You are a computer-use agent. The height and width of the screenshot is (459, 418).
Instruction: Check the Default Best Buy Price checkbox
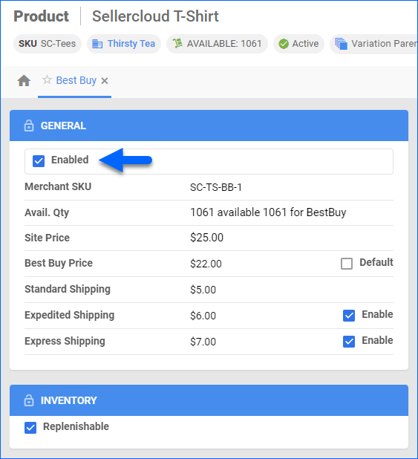click(x=347, y=264)
